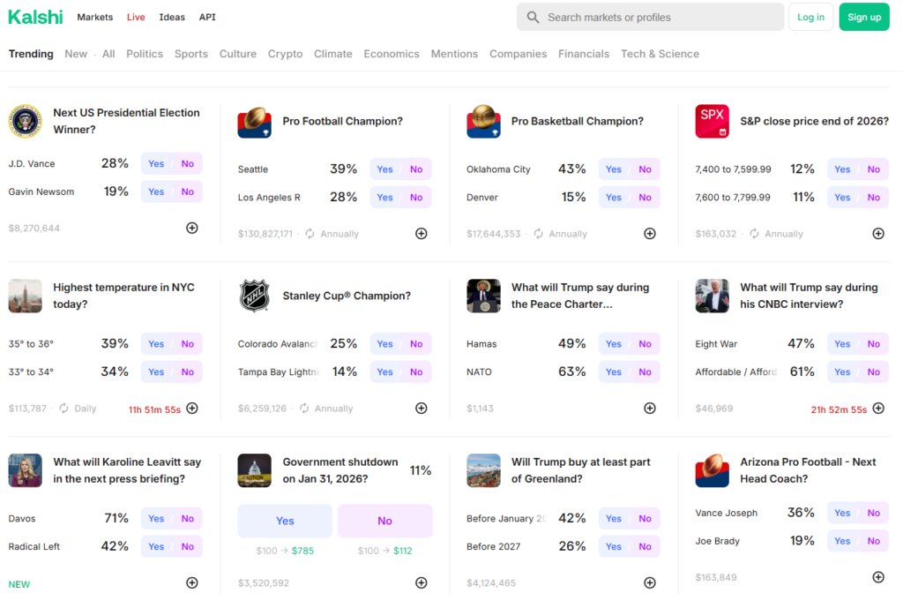Switch to the Politics category tab
Image resolution: width=903 pixels, height=608 pixels.
pyautogui.click(x=145, y=54)
